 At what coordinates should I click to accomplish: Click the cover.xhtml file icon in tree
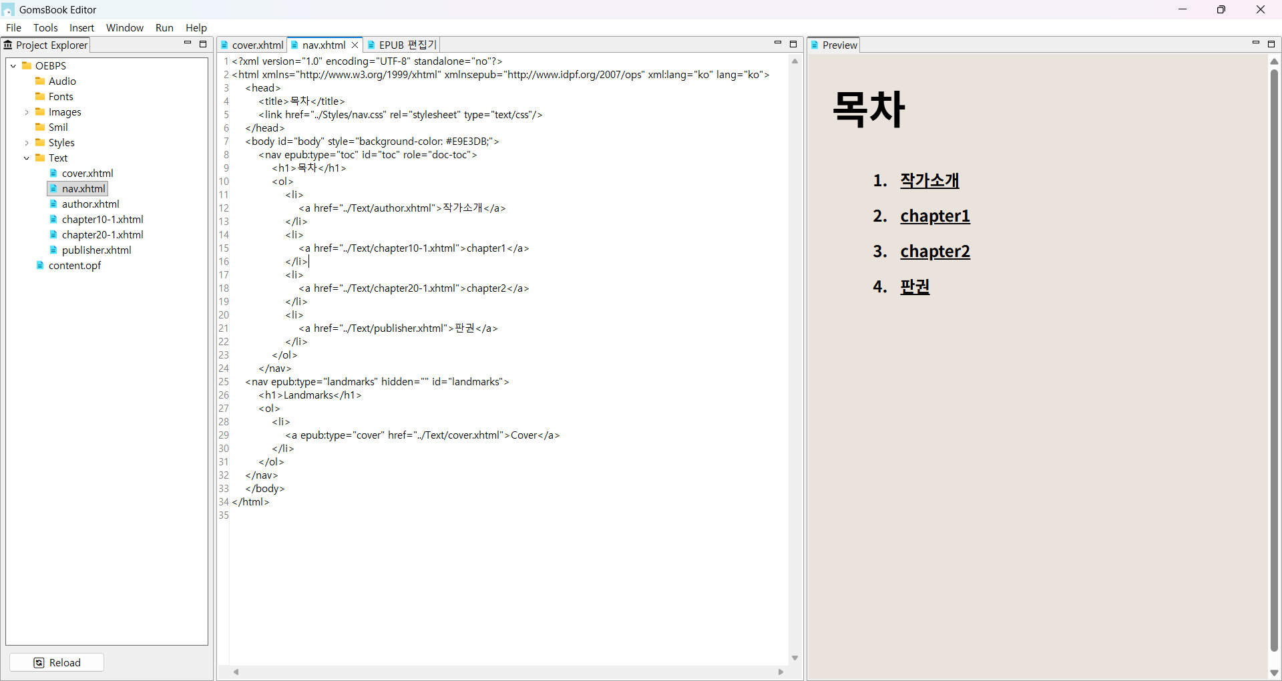click(53, 173)
